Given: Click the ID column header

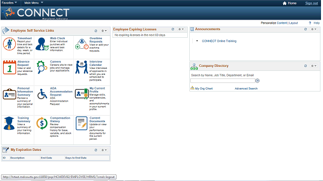Looking at the screenshot, I should [4, 158].
